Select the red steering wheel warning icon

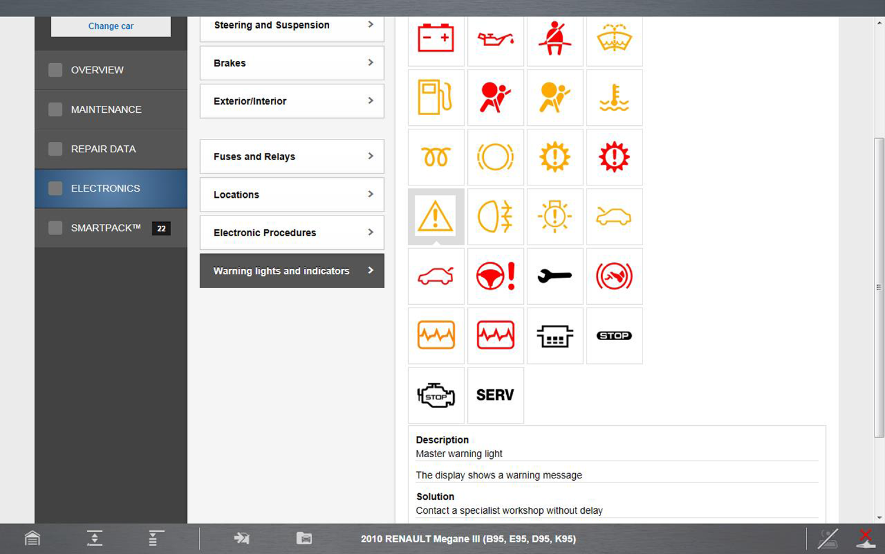coord(496,276)
